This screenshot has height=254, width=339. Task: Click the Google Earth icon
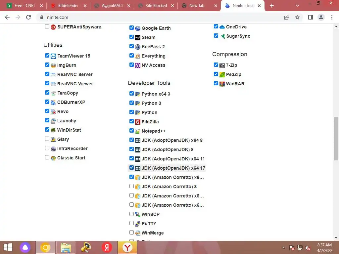(138, 28)
